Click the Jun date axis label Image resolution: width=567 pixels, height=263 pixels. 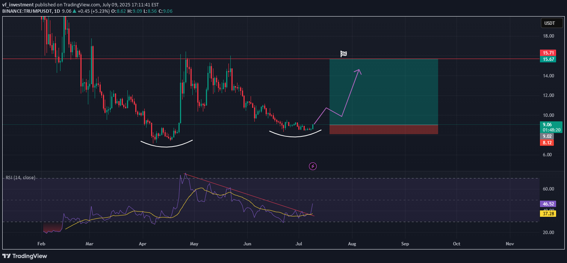pos(247,243)
